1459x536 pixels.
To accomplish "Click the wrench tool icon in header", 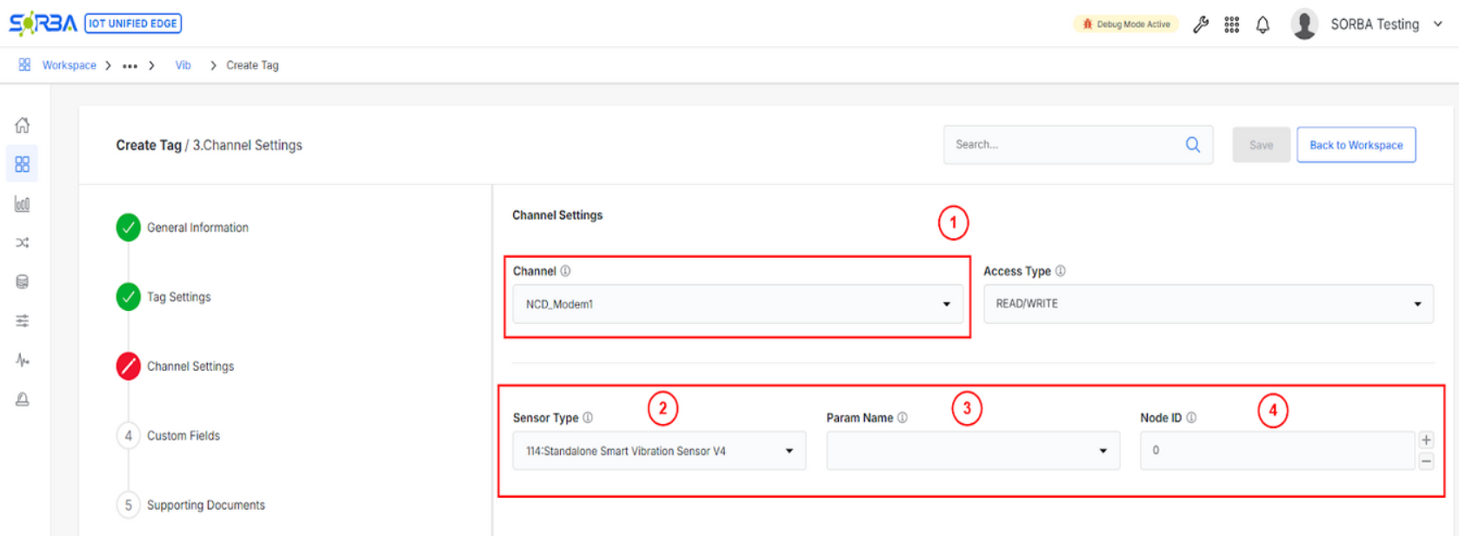I will coord(1201,24).
